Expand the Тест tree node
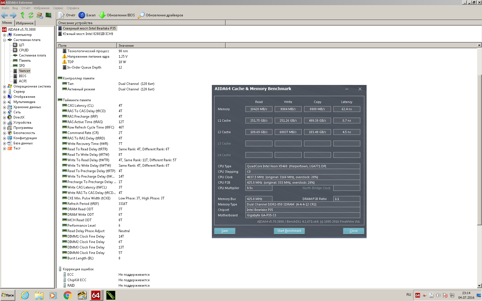Image resolution: width=482 pixels, height=301 pixels. point(4,149)
